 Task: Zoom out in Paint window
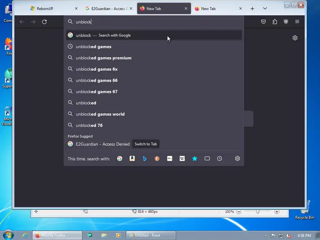click(238, 212)
